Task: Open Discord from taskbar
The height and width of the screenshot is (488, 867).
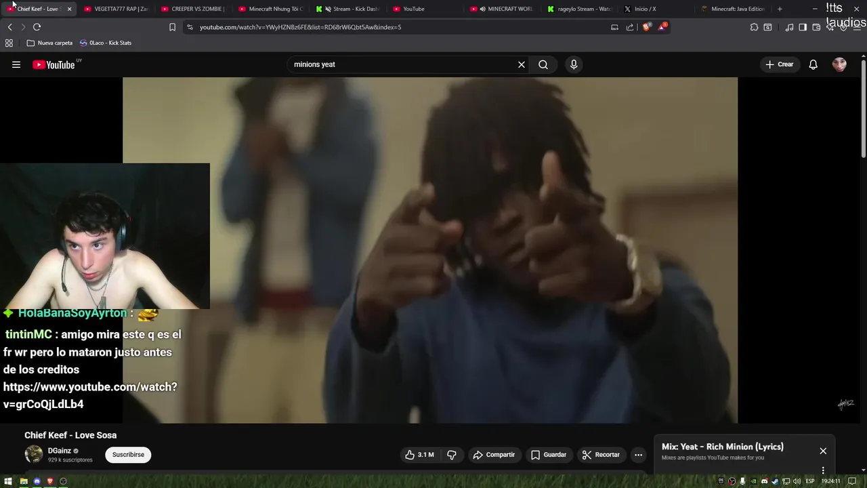Action: coord(37,481)
